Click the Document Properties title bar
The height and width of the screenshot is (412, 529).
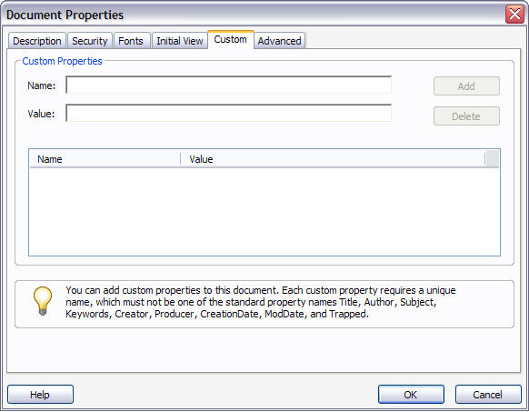click(x=253, y=15)
